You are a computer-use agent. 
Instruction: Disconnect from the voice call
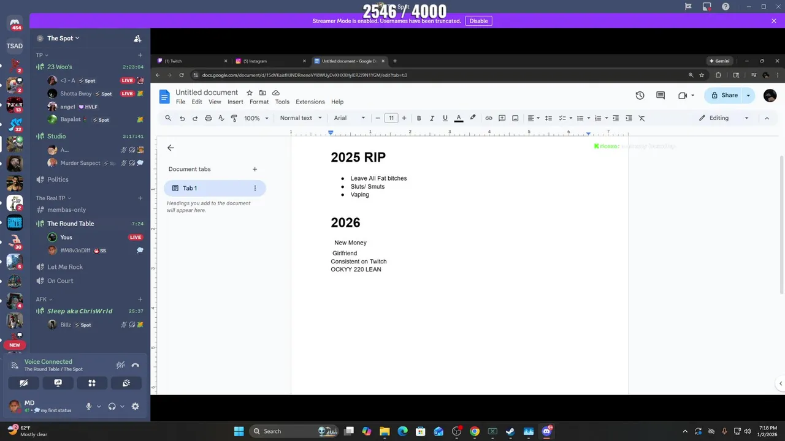click(x=136, y=365)
